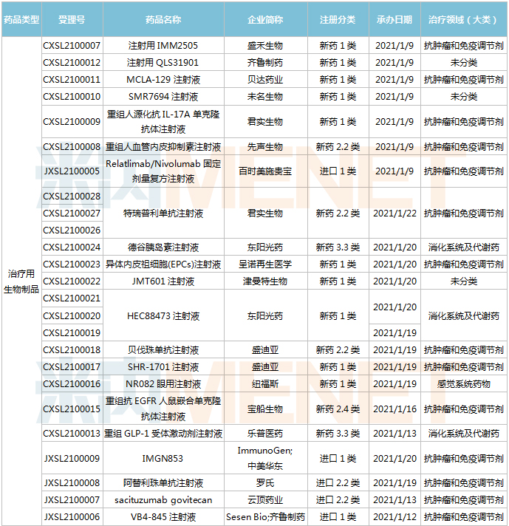
Task: Select cell NR082 眼用注射液
Action: tap(163, 383)
